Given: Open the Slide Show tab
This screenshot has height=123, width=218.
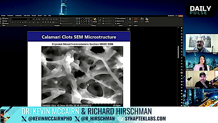Looking at the screenshot, I should pyautogui.click(x=27, y=15).
